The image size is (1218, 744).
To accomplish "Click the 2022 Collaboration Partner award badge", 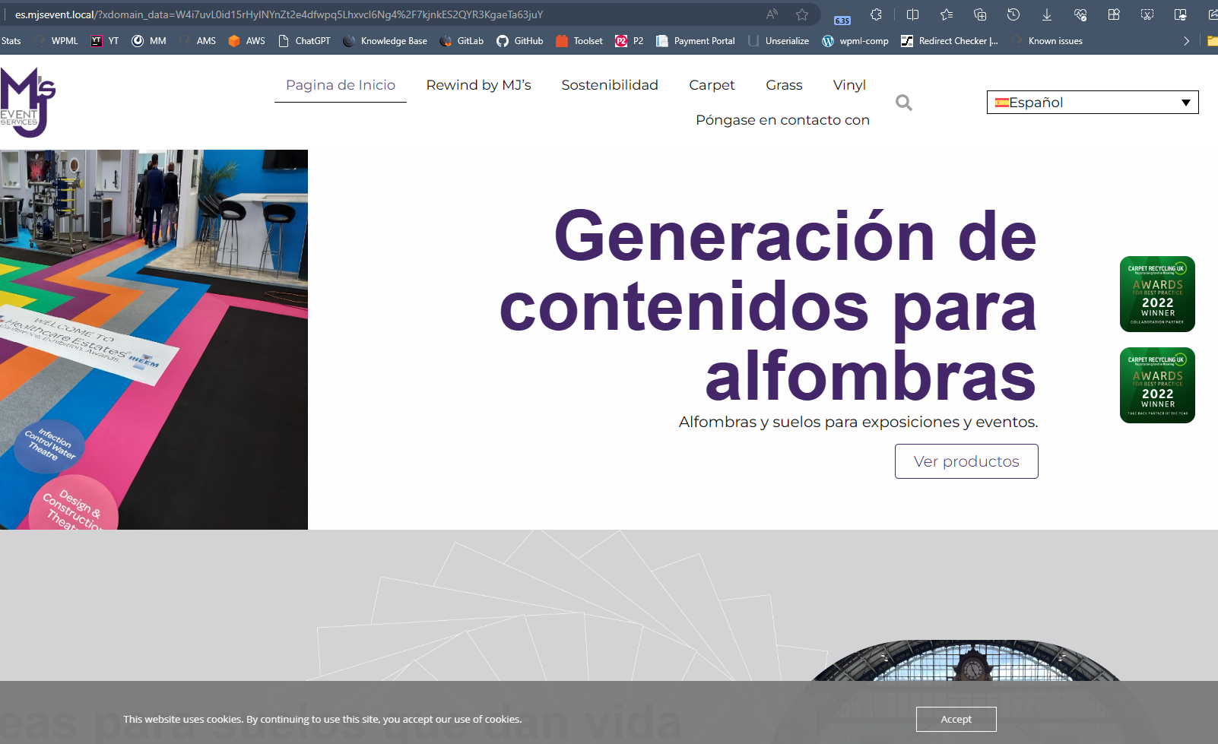I will [x=1157, y=294].
